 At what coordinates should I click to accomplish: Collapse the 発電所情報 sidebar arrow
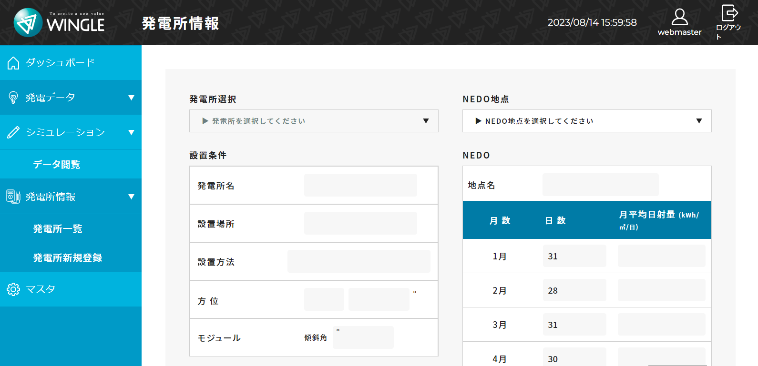(x=131, y=197)
